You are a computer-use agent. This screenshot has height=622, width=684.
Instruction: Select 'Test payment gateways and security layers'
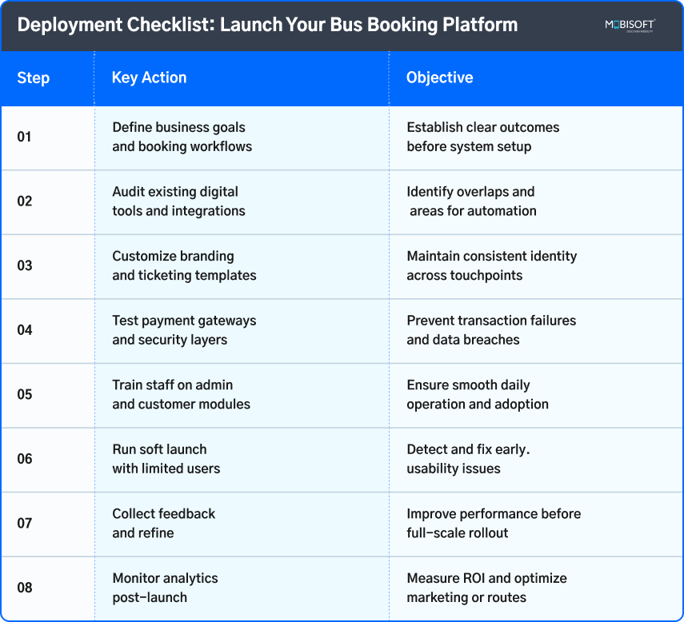coord(183,330)
